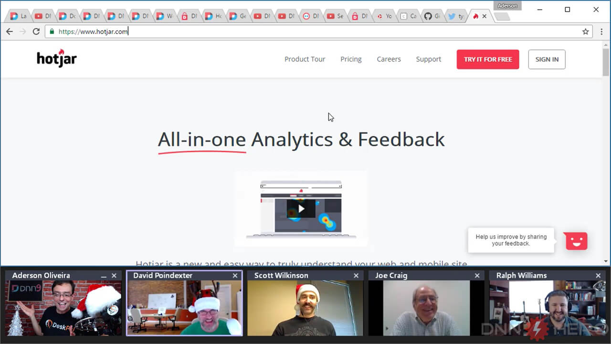Select Joe Craig's video thumbnail
The image size is (611, 344).
(x=426, y=308)
